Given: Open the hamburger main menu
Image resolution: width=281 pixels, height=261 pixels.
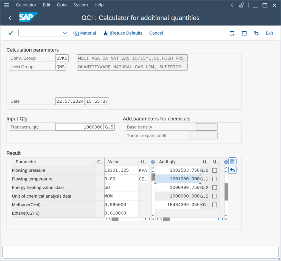Looking at the screenshot, I should [7, 5].
